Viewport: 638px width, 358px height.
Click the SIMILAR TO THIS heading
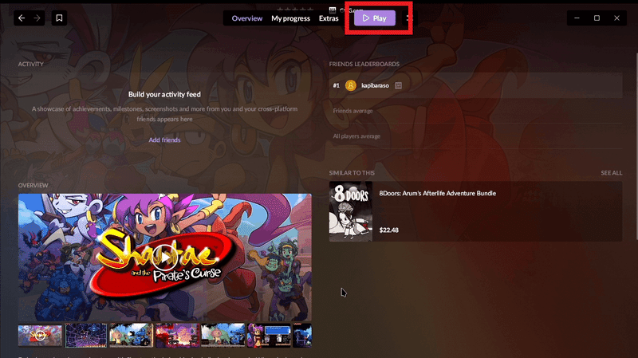(352, 173)
